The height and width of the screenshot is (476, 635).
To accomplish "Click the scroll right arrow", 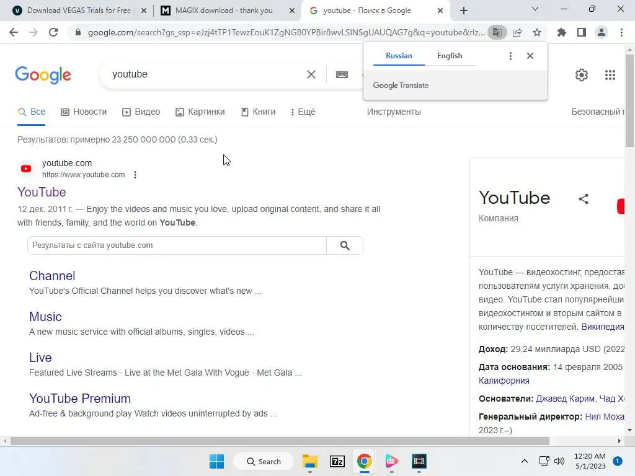I will [619, 441].
